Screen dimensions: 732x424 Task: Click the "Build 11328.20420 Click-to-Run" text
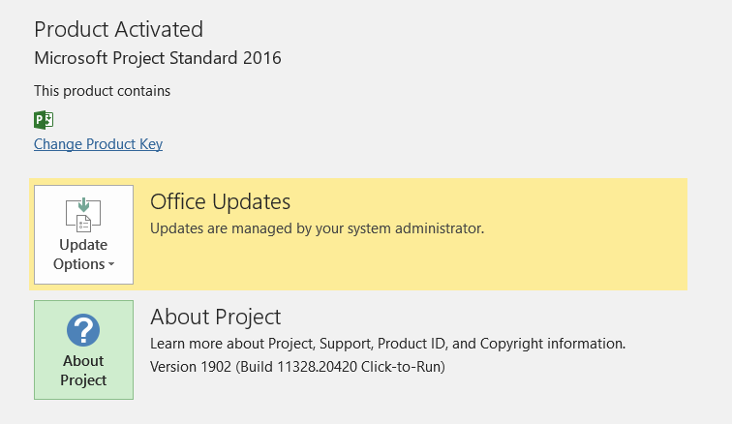342,367
